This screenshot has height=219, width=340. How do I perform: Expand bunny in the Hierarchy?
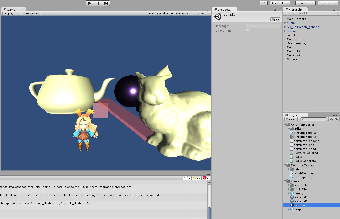[285, 23]
